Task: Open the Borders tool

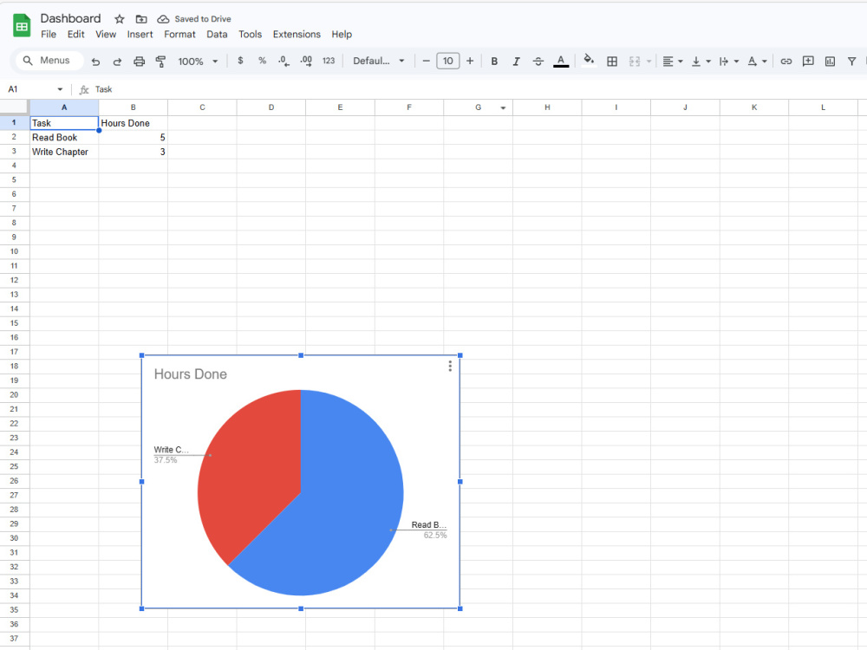Action: 612,62
